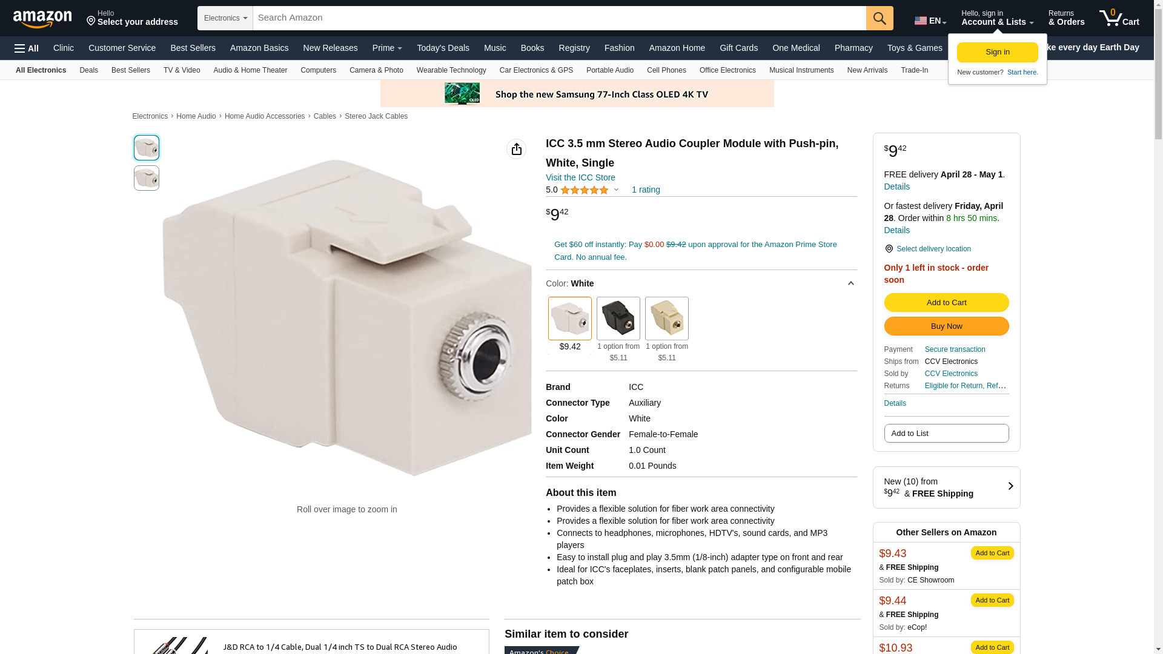Image resolution: width=1163 pixels, height=654 pixels.
Task: Click the Search Amazon input field
Action: (x=559, y=18)
